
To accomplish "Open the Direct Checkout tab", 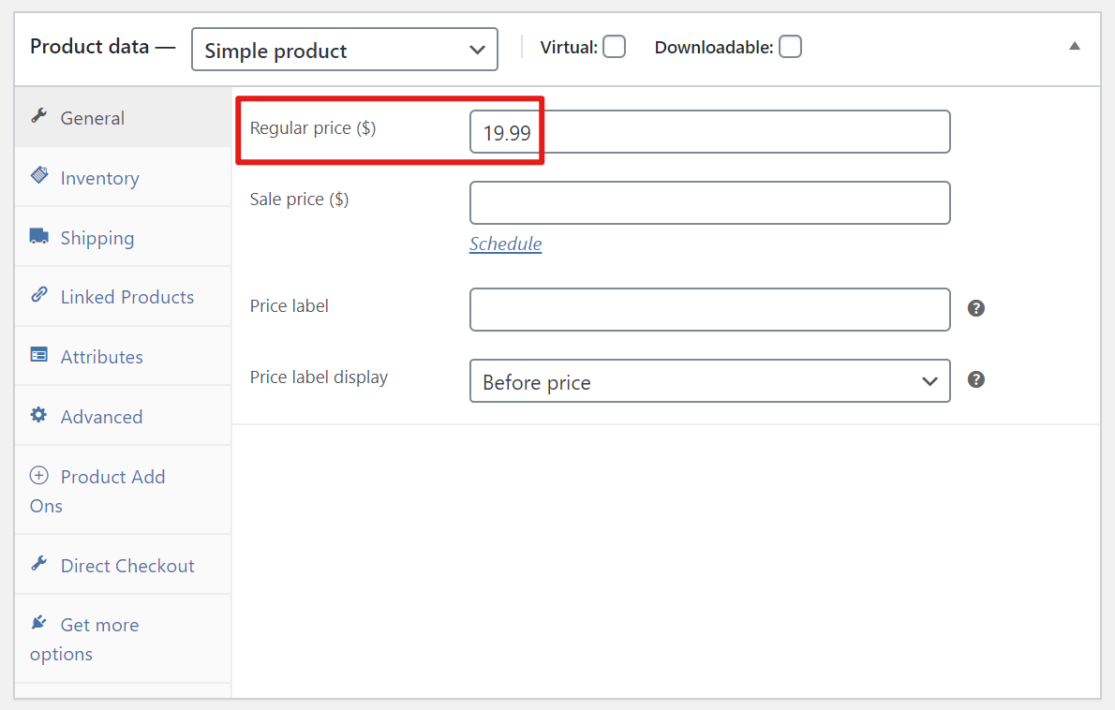I will coord(123,565).
